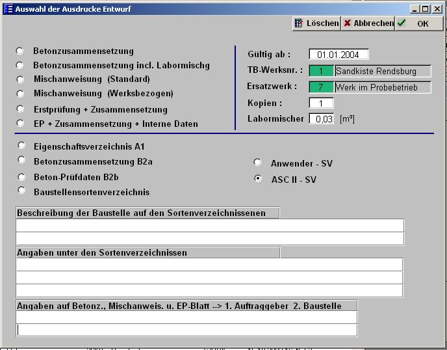Image resolution: width=447 pixels, height=350 pixels.
Task: Select Eigenschaftsverzeichnis A1 radio button
Action: click(x=21, y=146)
